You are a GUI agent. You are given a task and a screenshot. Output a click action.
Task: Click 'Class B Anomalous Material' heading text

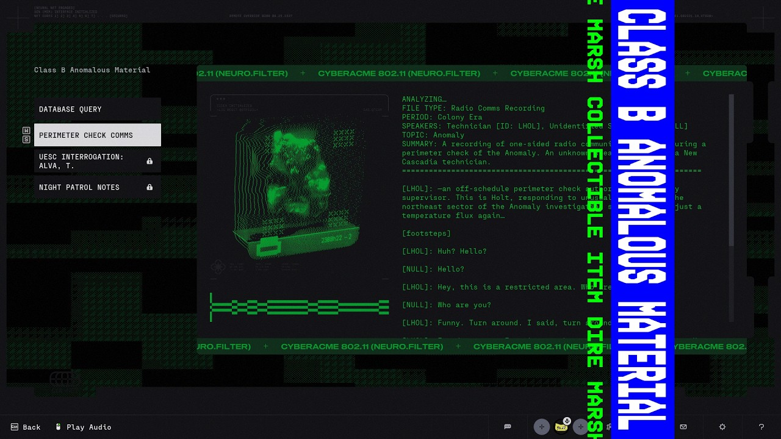click(x=92, y=70)
